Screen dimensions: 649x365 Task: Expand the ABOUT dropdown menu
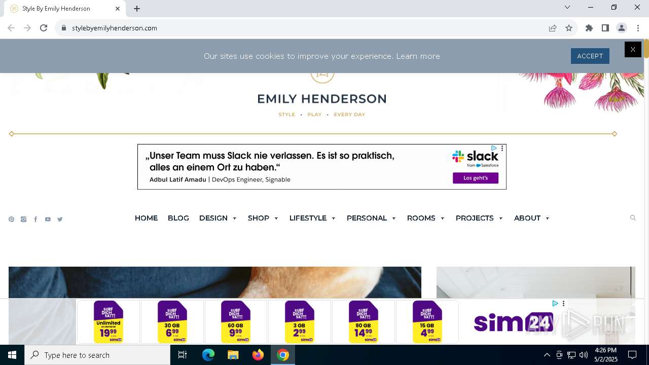(532, 218)
